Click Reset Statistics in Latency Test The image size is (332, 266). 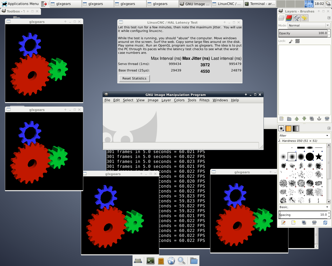(134, 78)
